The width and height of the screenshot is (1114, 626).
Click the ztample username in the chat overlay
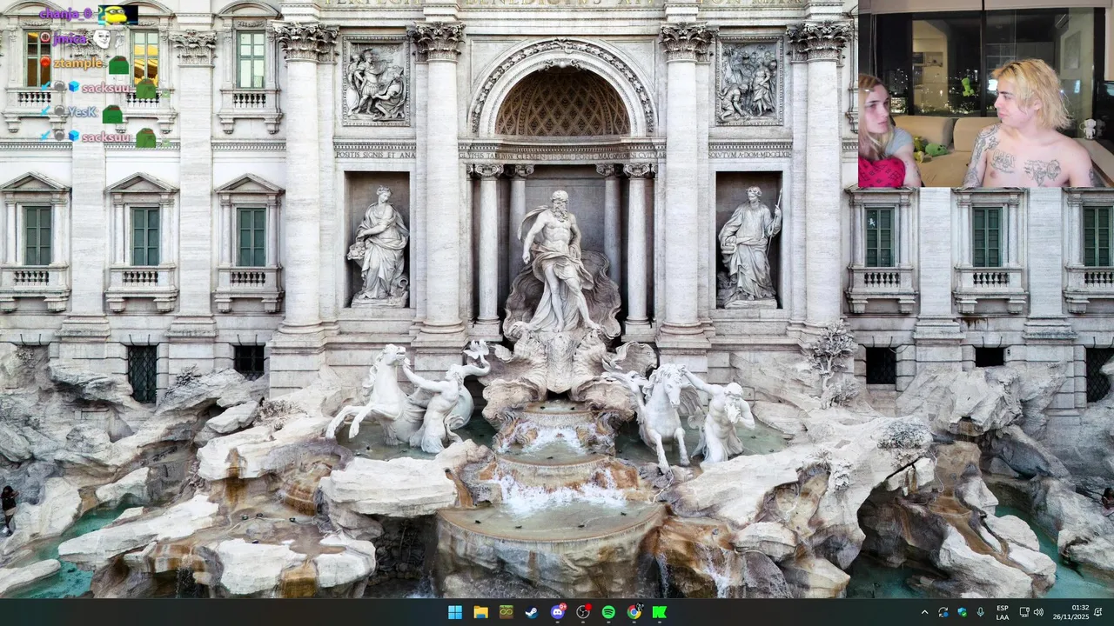(x=78, y=63)
